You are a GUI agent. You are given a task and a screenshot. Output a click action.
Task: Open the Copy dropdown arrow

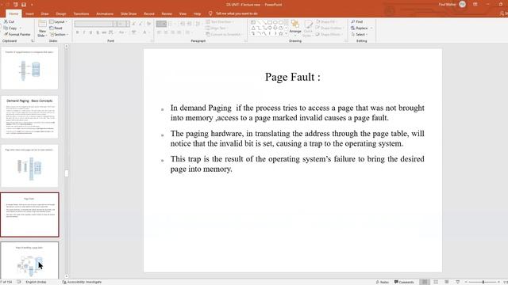pyautogui.click(x=21, y=28)
